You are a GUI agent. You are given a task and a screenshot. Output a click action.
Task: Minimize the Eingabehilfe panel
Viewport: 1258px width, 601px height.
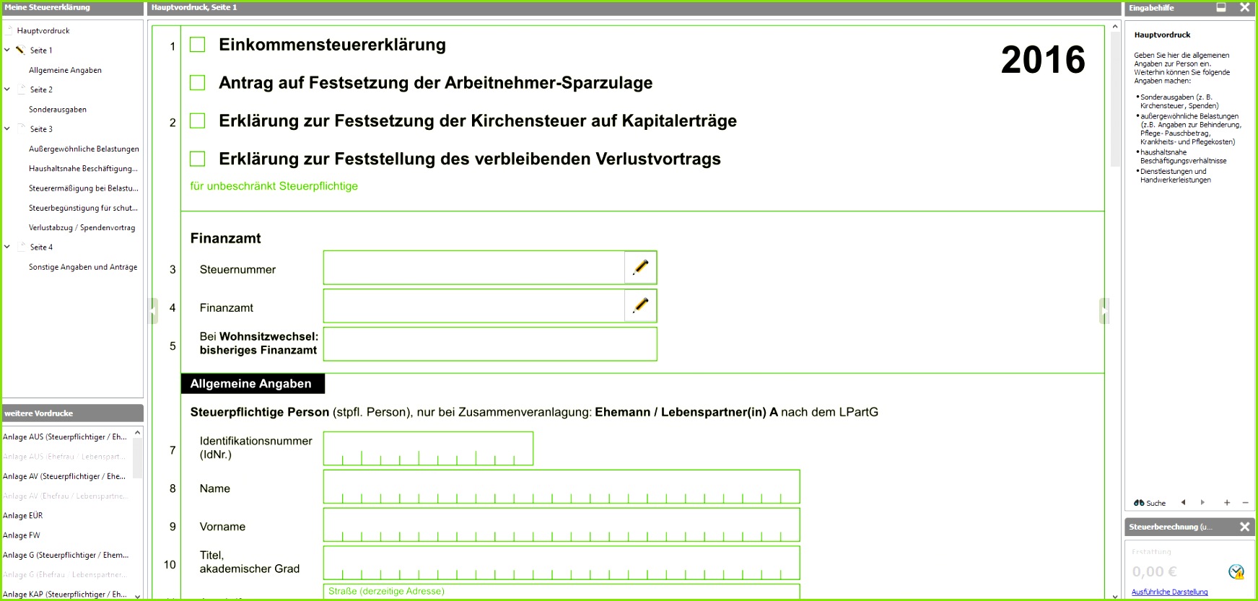pyautogui.click(x=1221, y=7)
